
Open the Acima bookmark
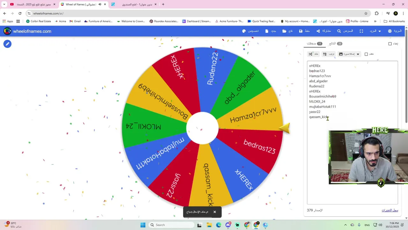[60, 21]
